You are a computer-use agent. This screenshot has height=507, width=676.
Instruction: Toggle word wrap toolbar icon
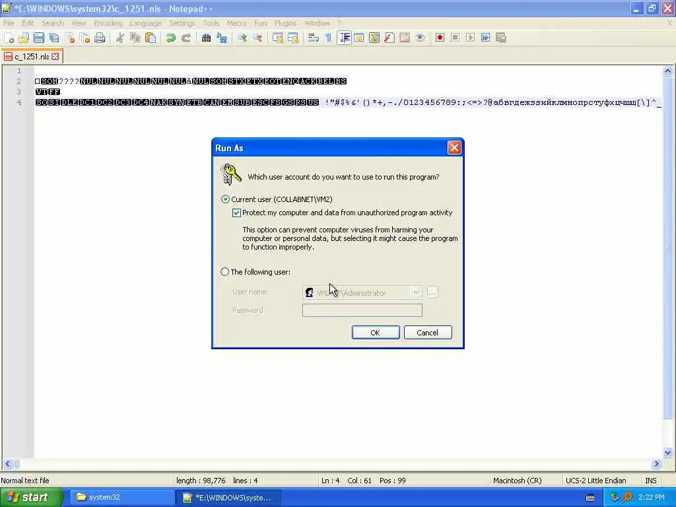(313, 38)
